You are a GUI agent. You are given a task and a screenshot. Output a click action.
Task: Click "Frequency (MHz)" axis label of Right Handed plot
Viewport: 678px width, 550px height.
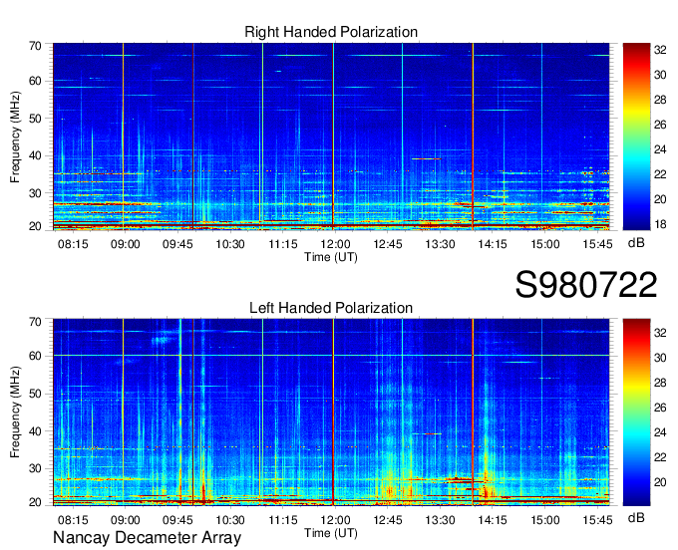pyautogui.click(x=15, y=137)
